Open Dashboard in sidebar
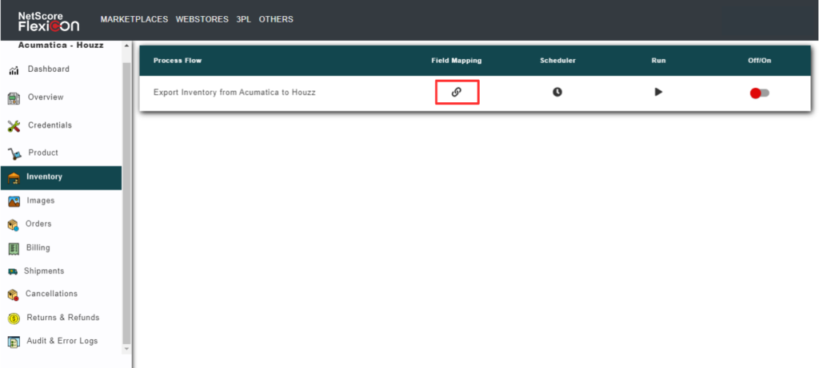 tap(48, 69)
